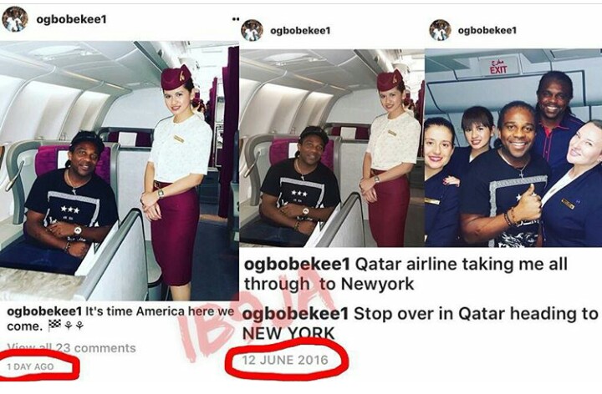This screenshot has height=394, width=602.
Task: Tap the checkered flag emoji in caption
Action: click(x=54, y=326)
